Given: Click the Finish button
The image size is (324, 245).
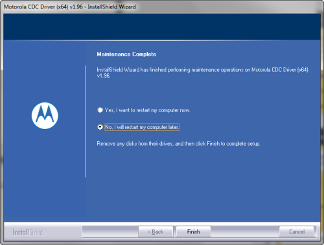Looking at the screenshot, I should pos(193,232).
